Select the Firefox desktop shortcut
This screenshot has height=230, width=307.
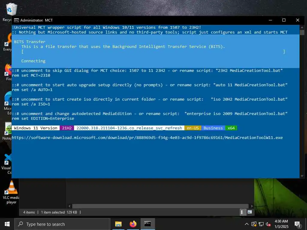(x=8, y=72)
